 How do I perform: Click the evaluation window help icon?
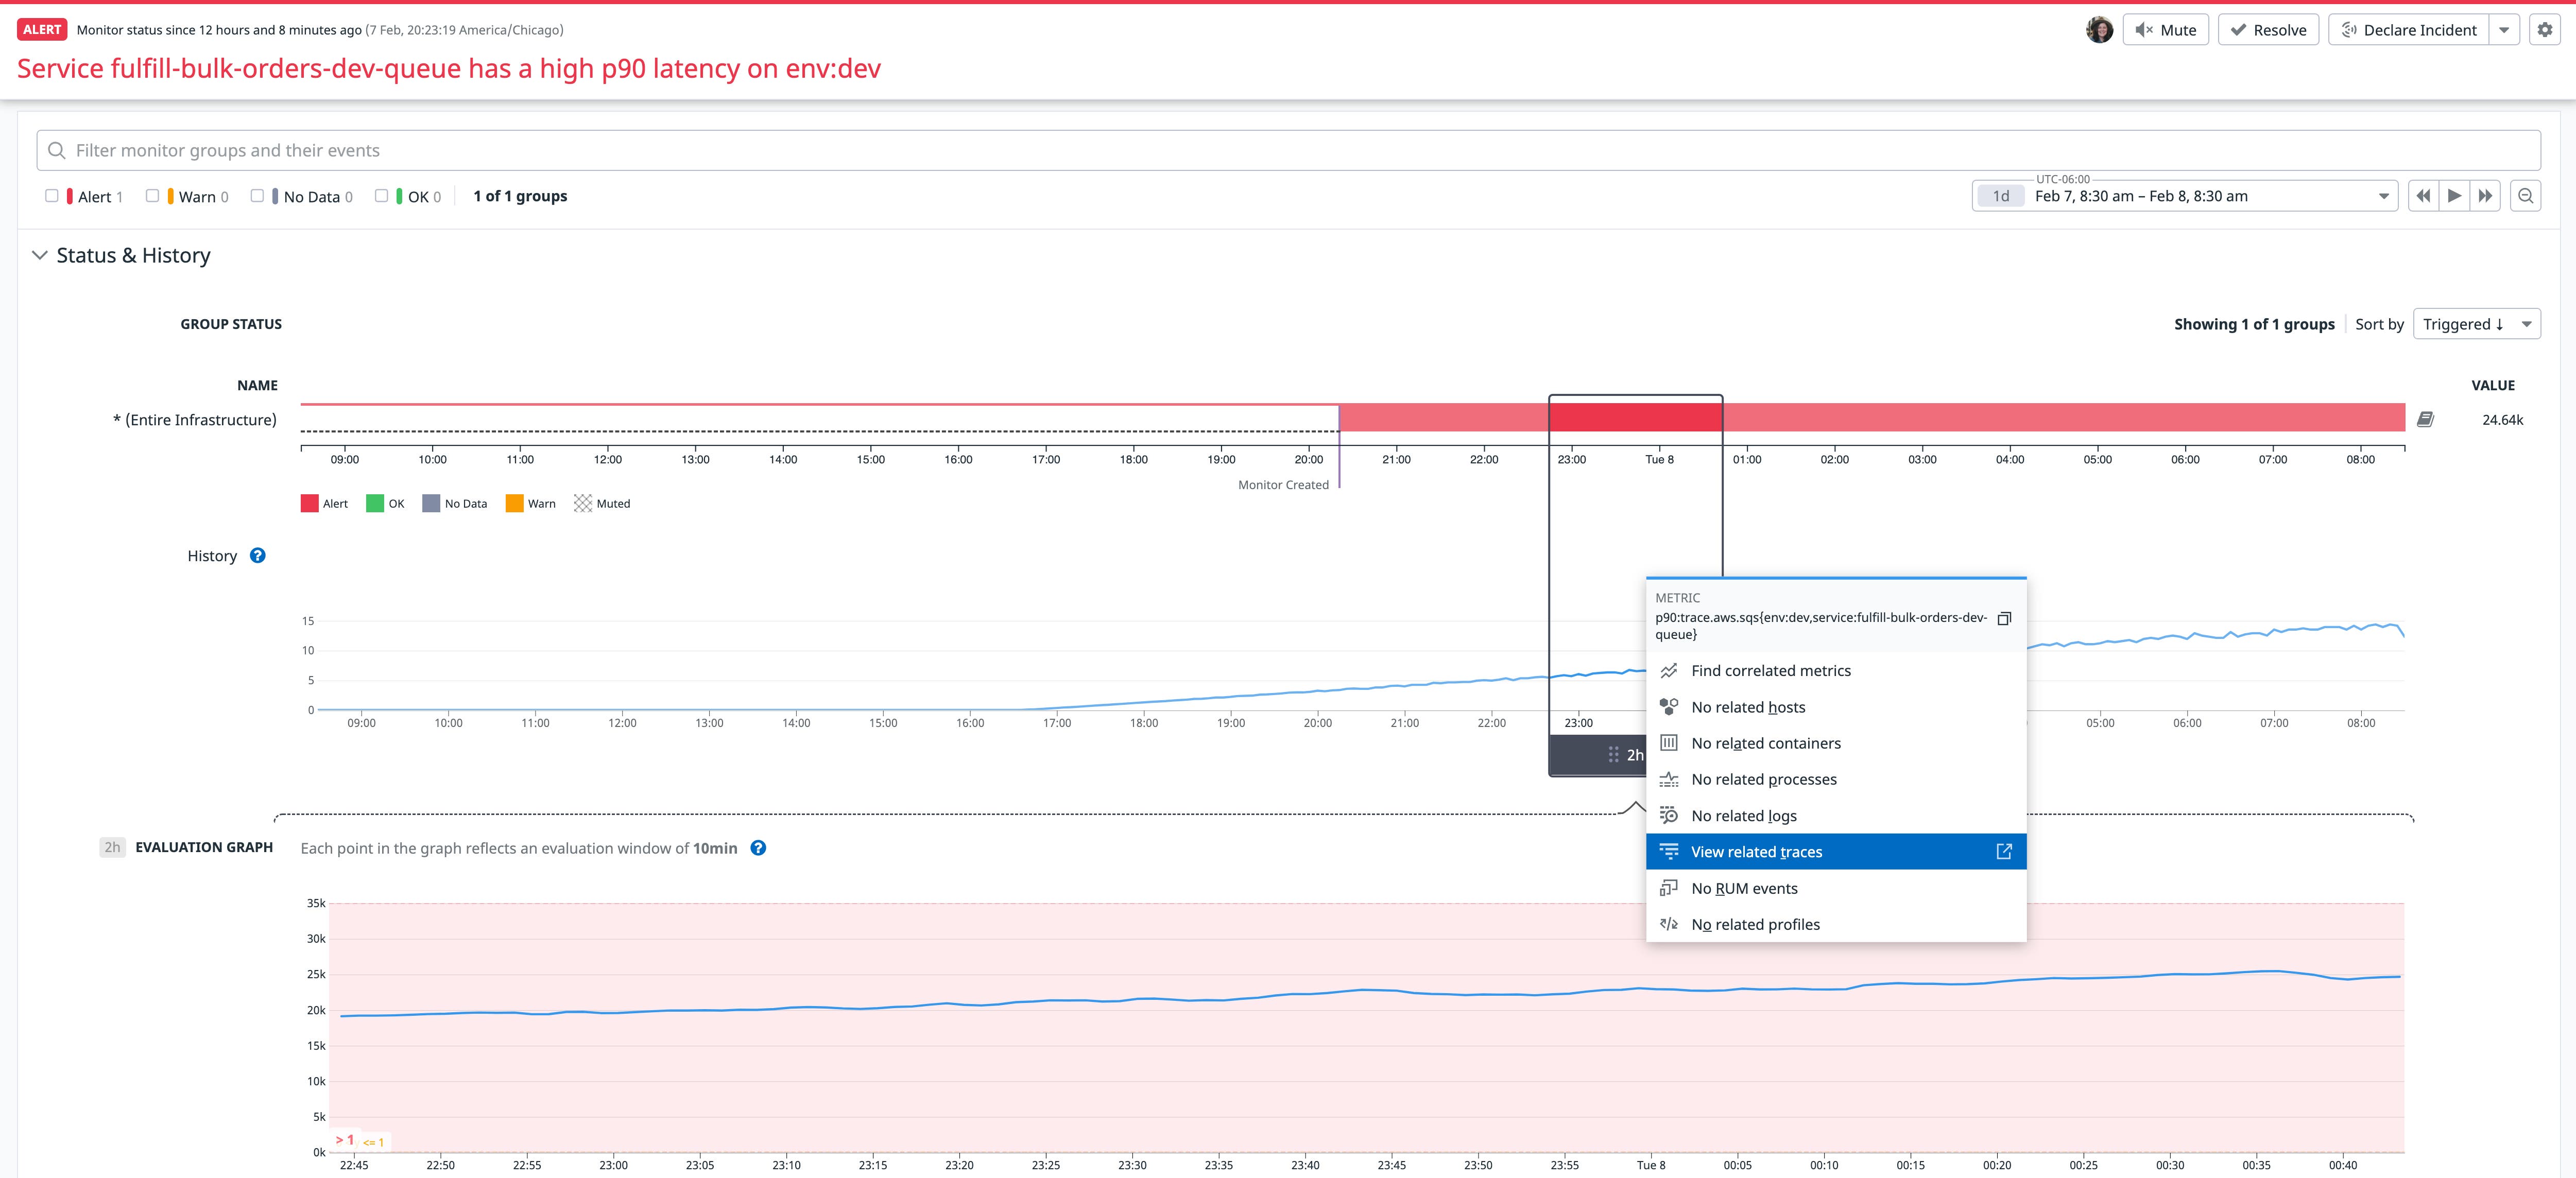click(758, 848)
